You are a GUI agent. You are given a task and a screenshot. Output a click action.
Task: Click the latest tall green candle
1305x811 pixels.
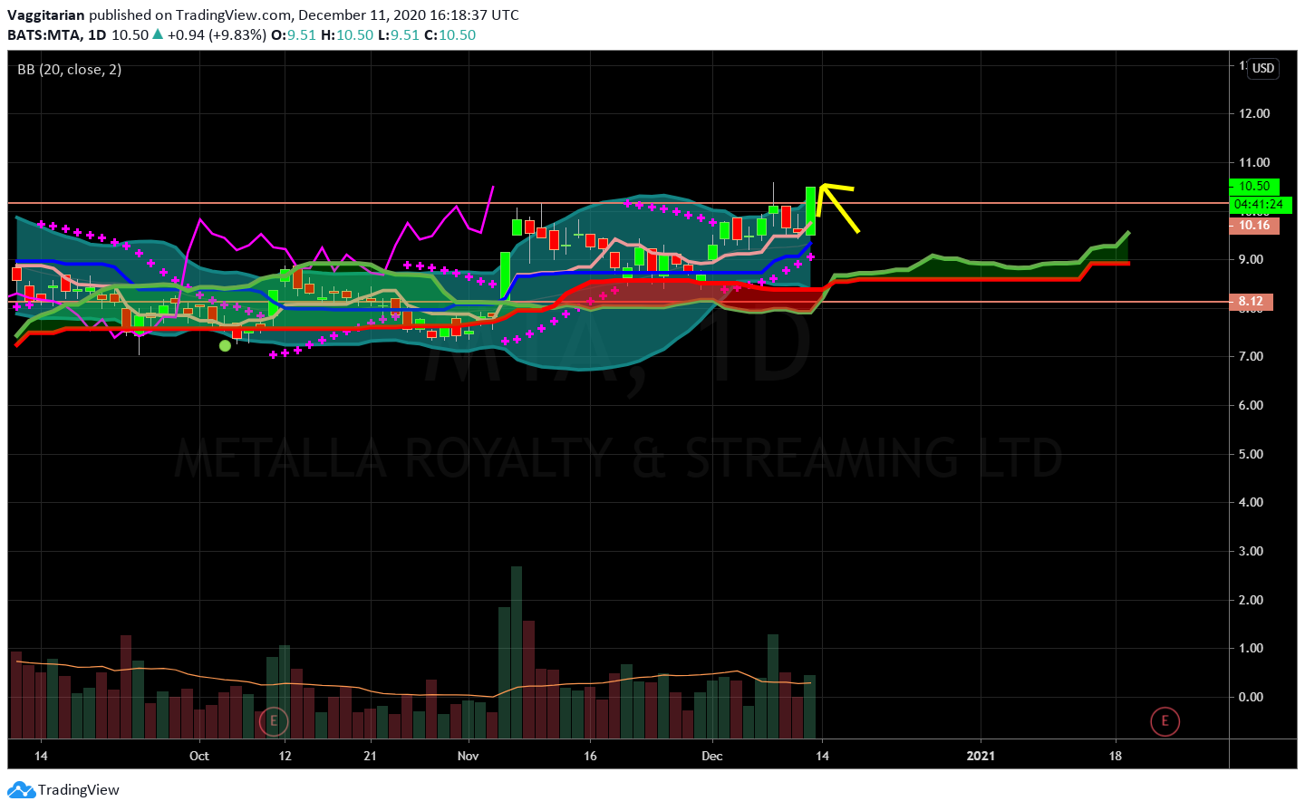coord(810,210)
